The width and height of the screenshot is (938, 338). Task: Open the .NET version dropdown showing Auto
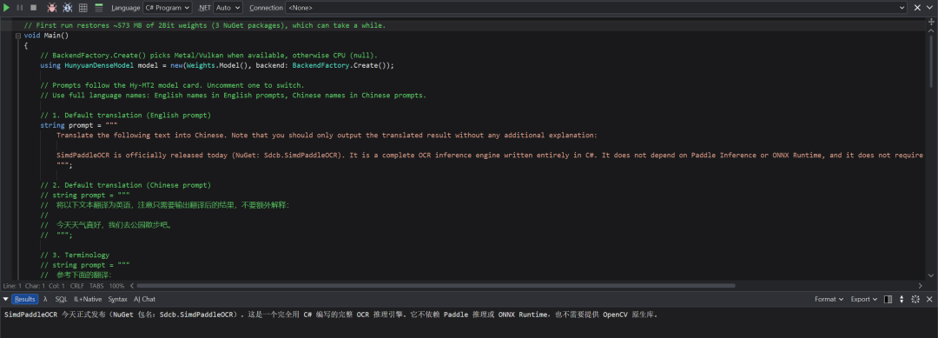tap(228, 8)
